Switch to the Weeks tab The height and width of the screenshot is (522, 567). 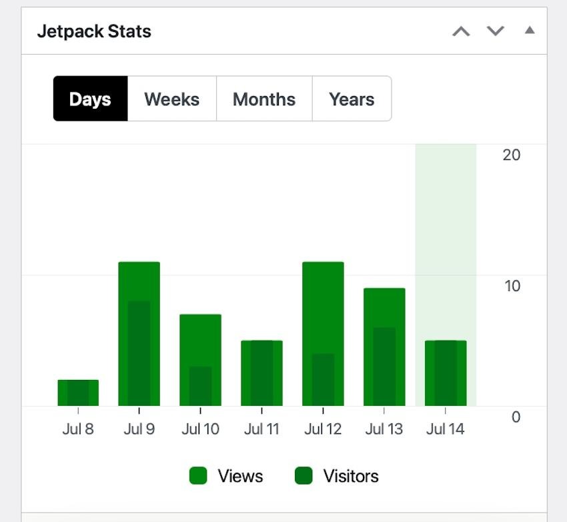(x=171, y=99)
